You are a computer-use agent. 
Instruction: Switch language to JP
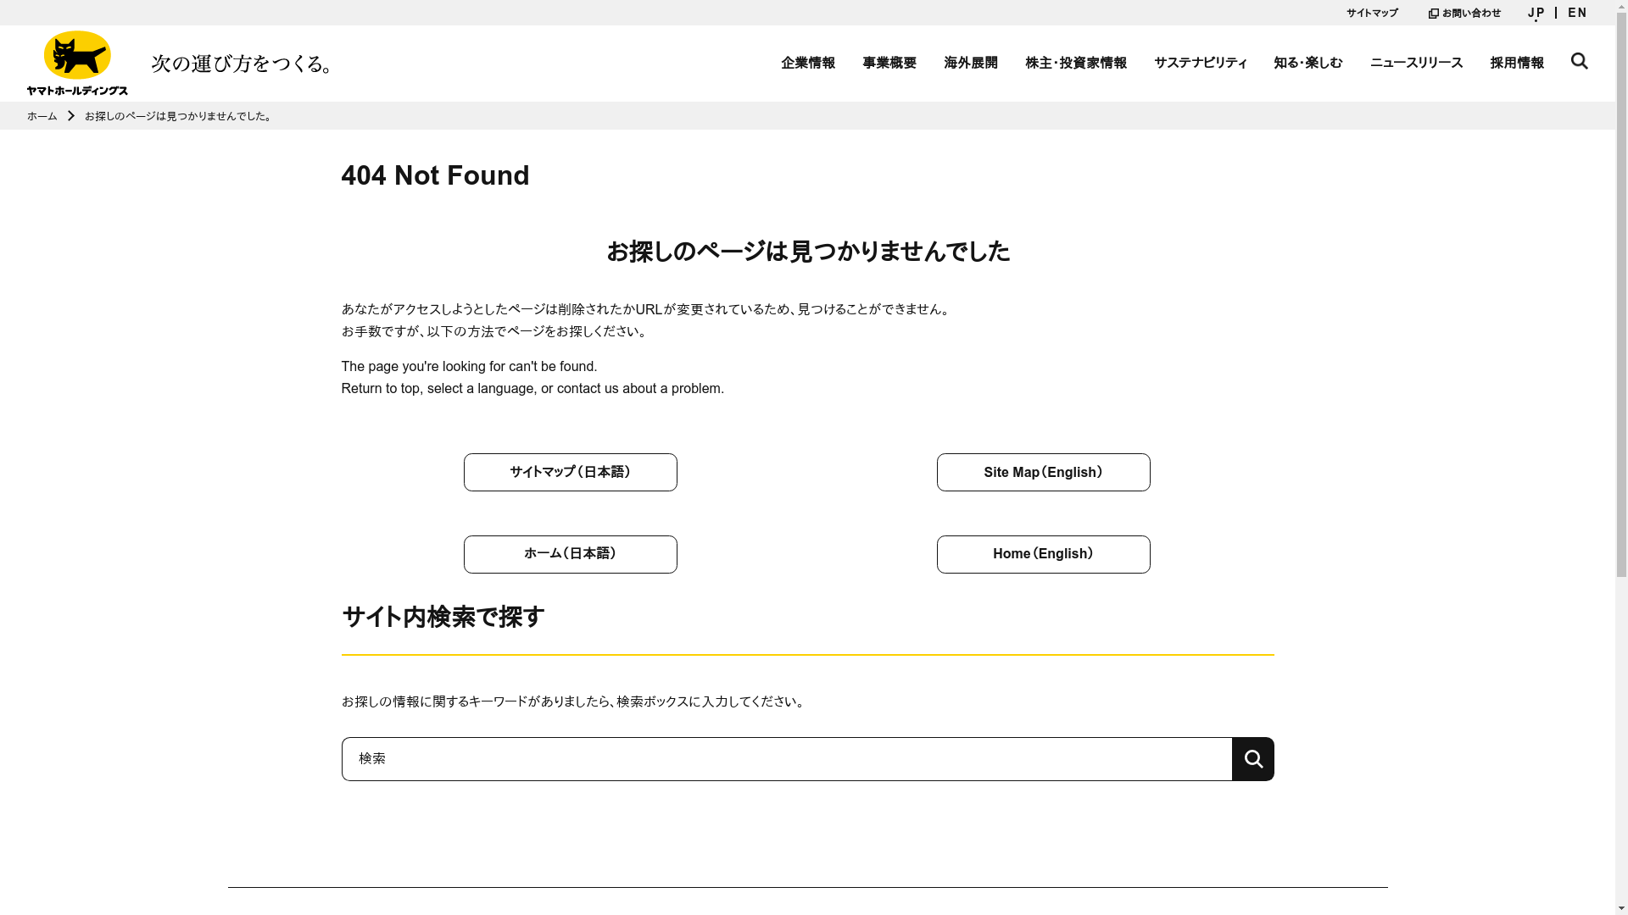(x=1536, y=13)
